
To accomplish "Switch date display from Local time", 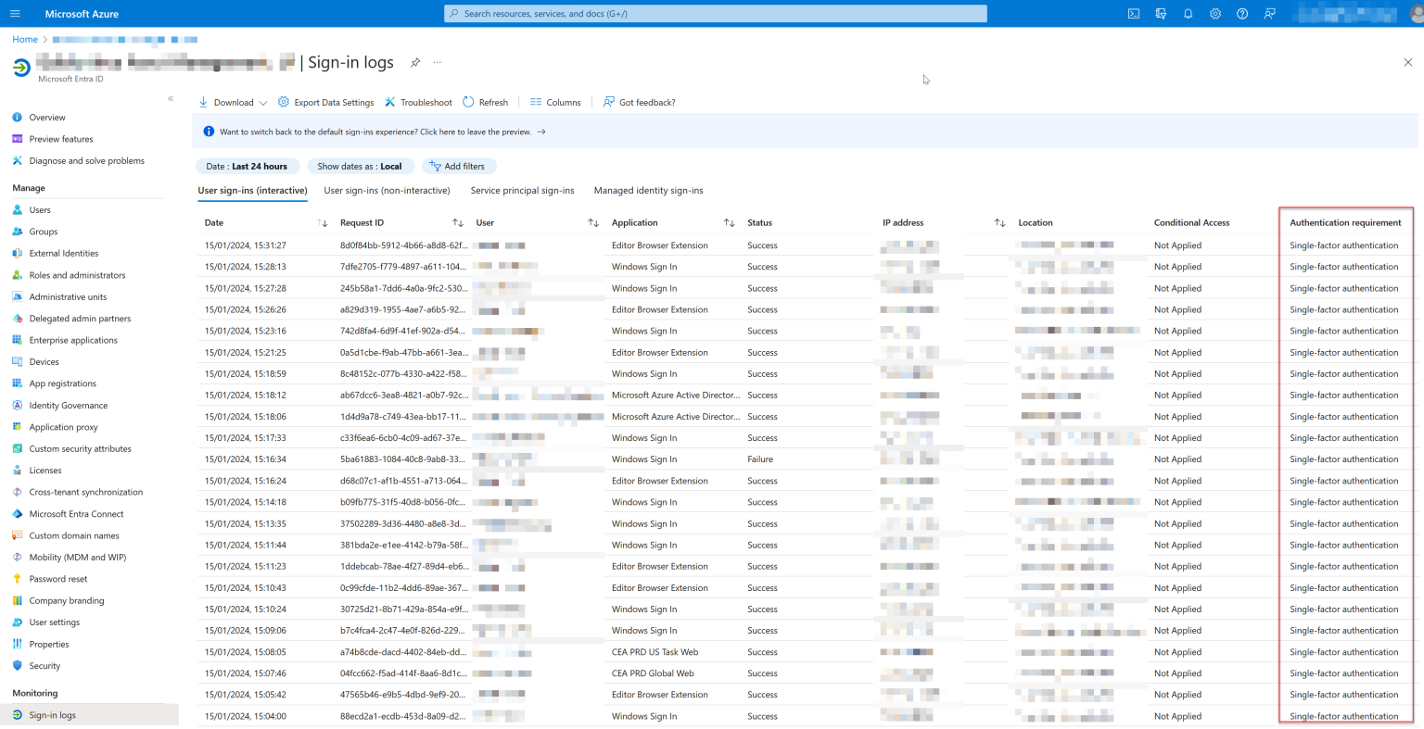I will (361, 166).
